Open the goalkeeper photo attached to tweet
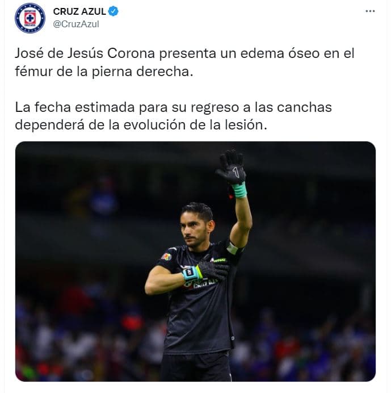This screenshot has width=391, height=393. coord(195,261)
